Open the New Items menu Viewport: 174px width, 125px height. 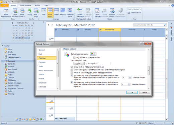point(22,13)
